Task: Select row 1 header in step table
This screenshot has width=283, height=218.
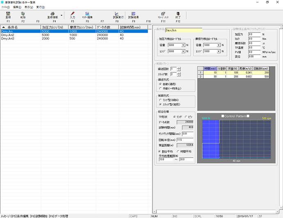Action: [200, 73]
